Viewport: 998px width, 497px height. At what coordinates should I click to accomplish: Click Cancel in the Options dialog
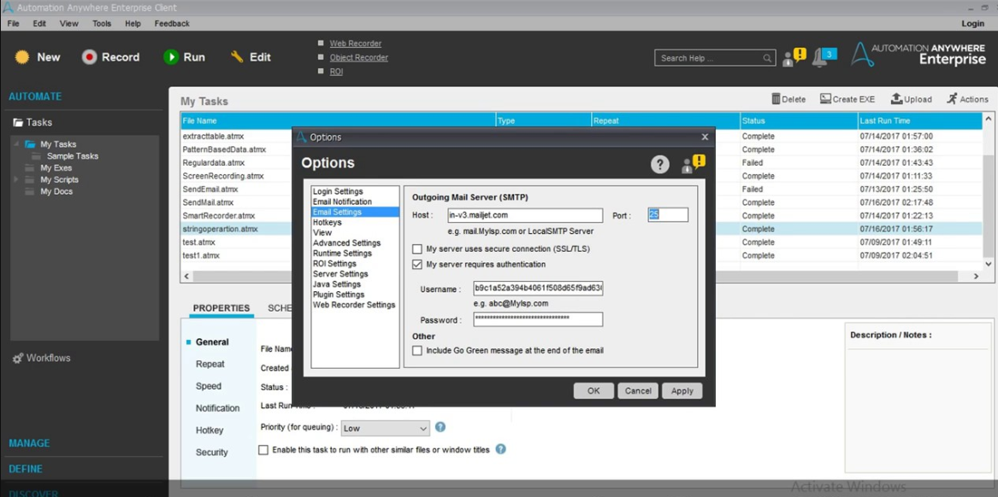click(638, 391)
